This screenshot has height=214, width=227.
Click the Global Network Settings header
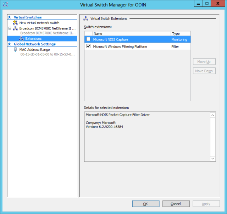pos(35,44)
